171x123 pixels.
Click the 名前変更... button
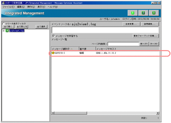point(131,24)
